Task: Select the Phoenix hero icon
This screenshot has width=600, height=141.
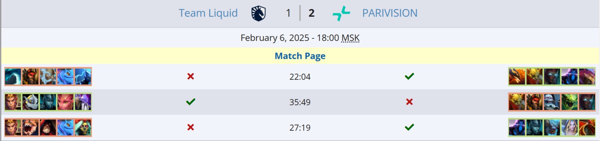Action: 517,76
